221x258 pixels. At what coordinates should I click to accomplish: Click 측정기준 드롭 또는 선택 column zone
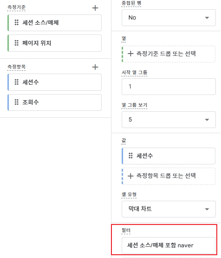168,54
